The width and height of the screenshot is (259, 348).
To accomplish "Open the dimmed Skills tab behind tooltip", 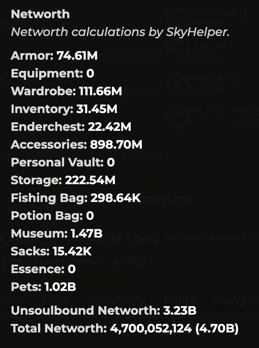I will [179, 299].
